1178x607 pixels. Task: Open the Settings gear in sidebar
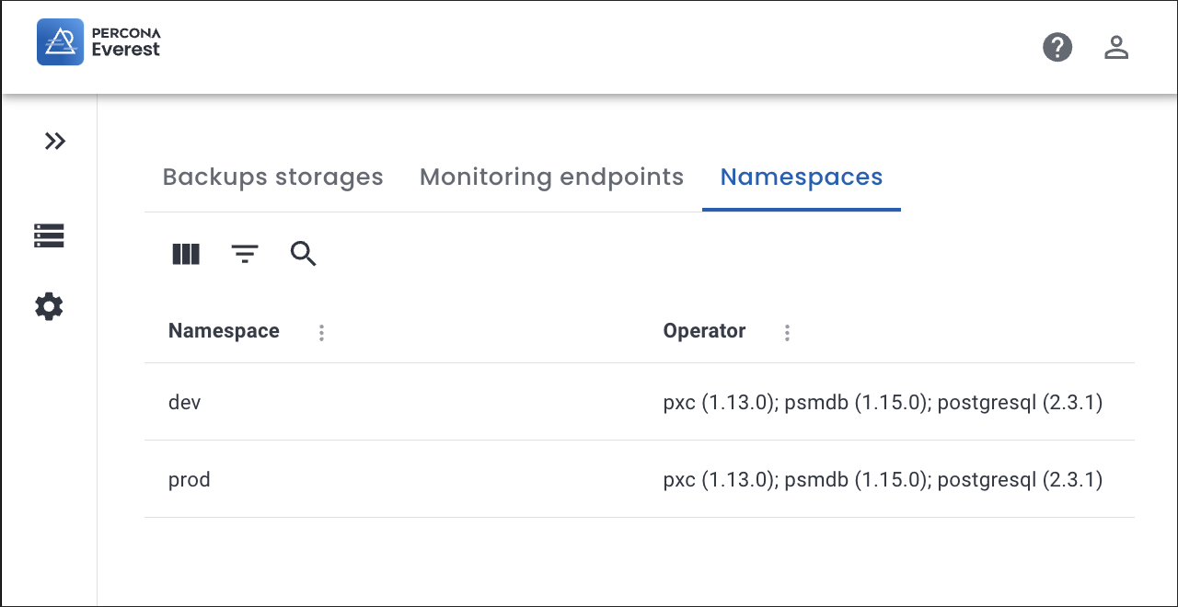[x=49, y=306]
